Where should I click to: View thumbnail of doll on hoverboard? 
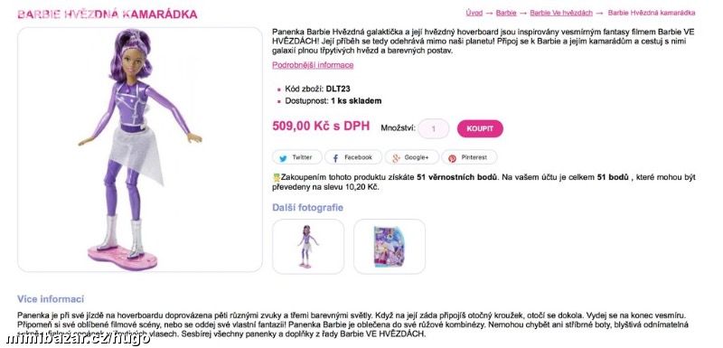308,247
